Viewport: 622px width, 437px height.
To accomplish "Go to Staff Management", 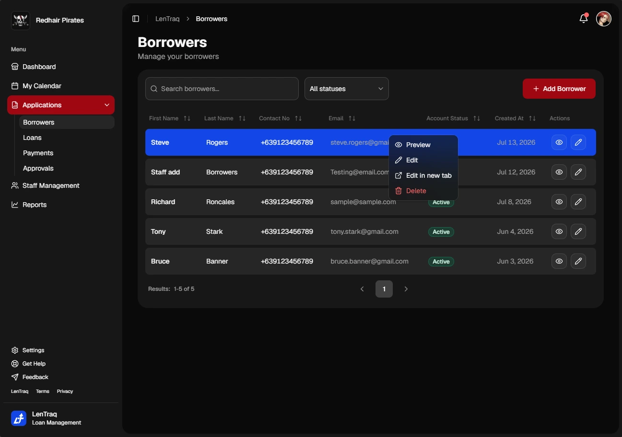I will click(61, 185).
